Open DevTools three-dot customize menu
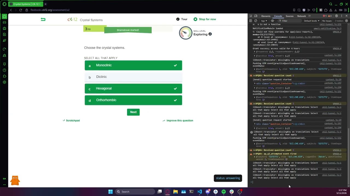The image size is (350, 196). click(x=342, y=16)
